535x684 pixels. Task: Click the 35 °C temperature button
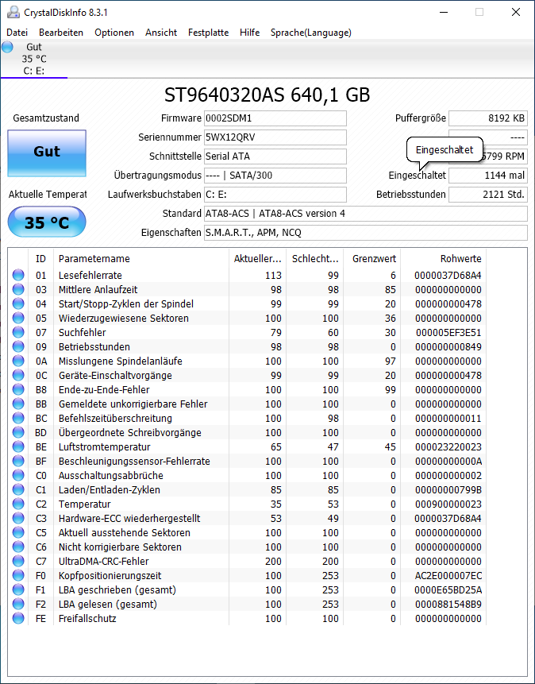coord(47,222)
